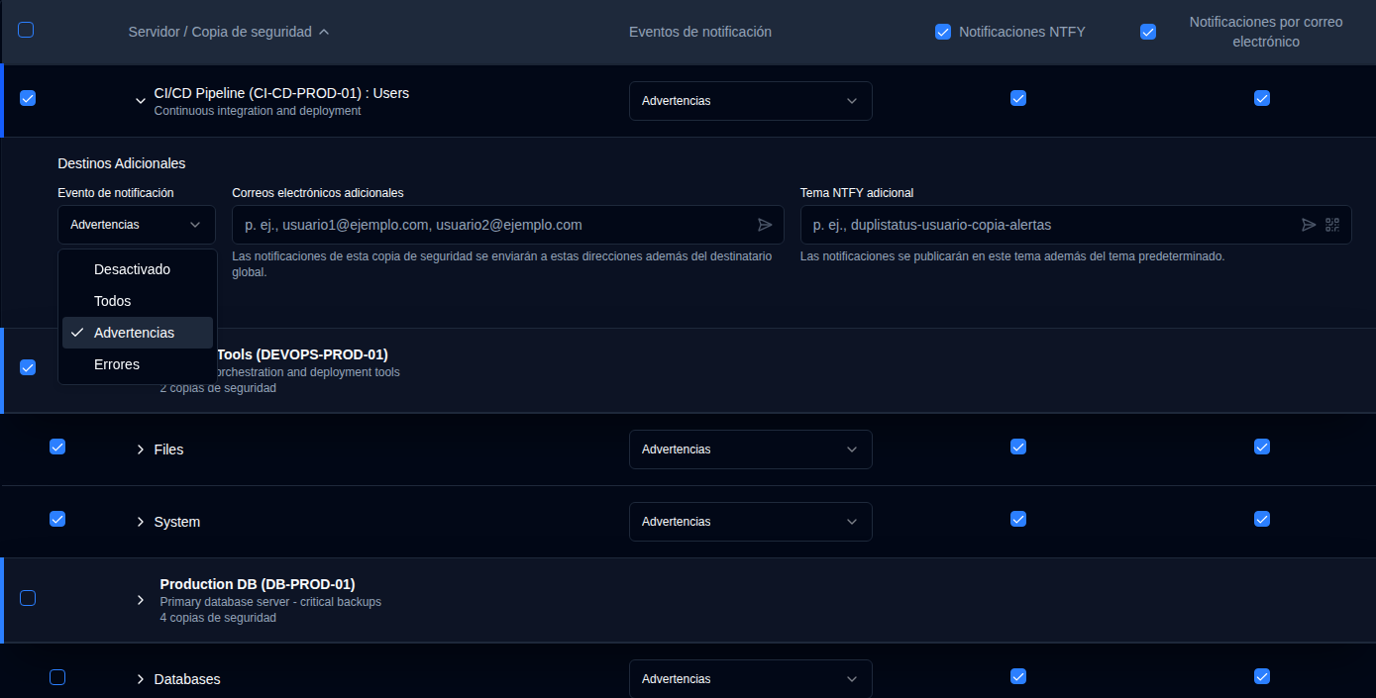Select Desactivado from the open dropdown list

point(138,269)
